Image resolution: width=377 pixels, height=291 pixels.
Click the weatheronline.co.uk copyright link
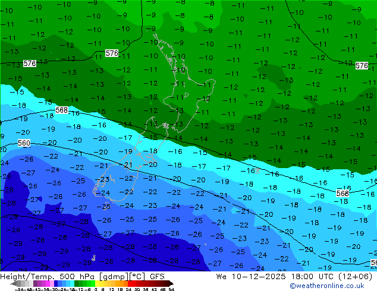(326, 286)
